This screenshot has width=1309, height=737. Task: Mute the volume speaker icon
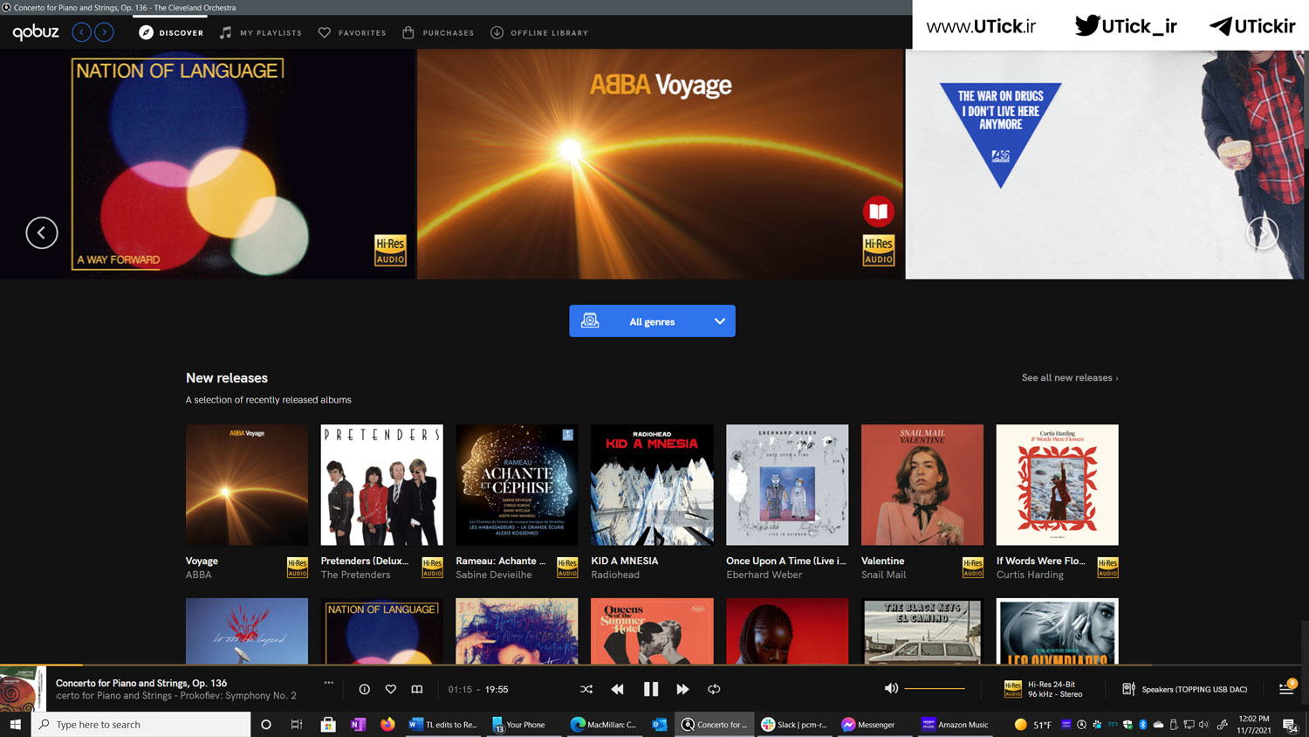[891, 688]
